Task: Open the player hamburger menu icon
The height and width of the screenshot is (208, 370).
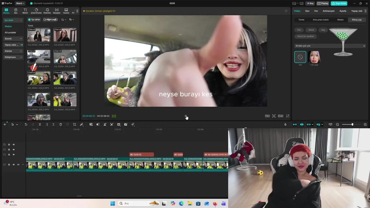Action: tap(286, 11)
